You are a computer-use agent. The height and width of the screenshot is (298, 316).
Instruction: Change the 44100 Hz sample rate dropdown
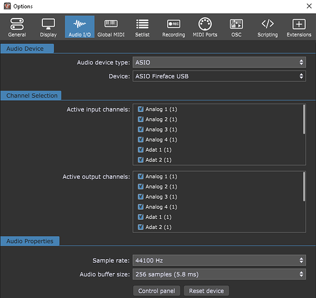[219, 260]
